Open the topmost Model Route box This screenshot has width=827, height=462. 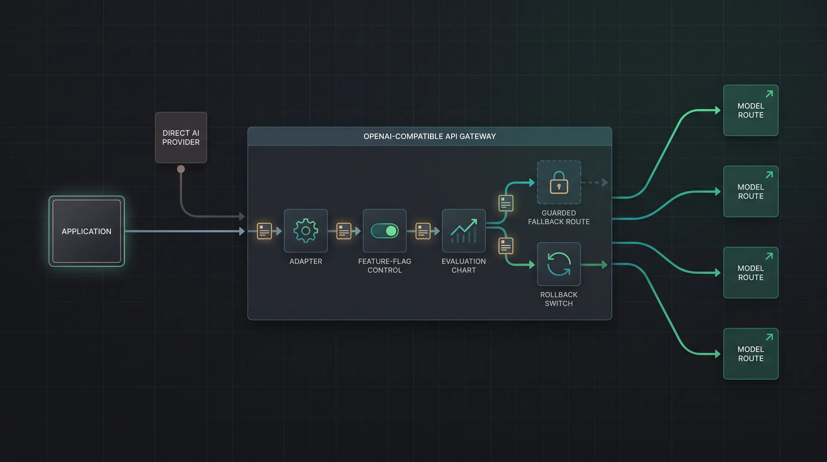751,110
